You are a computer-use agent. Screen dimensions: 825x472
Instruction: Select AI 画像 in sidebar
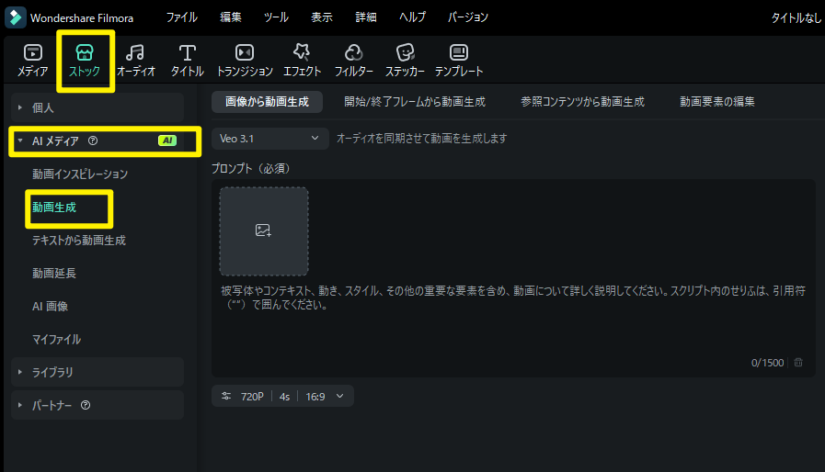(x=50, y=307)
